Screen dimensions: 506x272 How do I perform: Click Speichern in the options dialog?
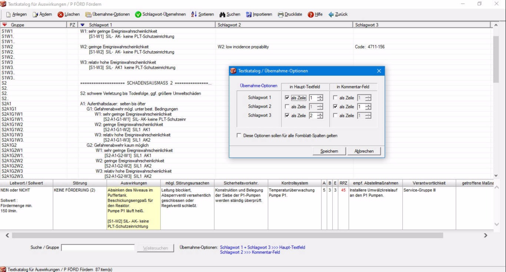[329, 151]
